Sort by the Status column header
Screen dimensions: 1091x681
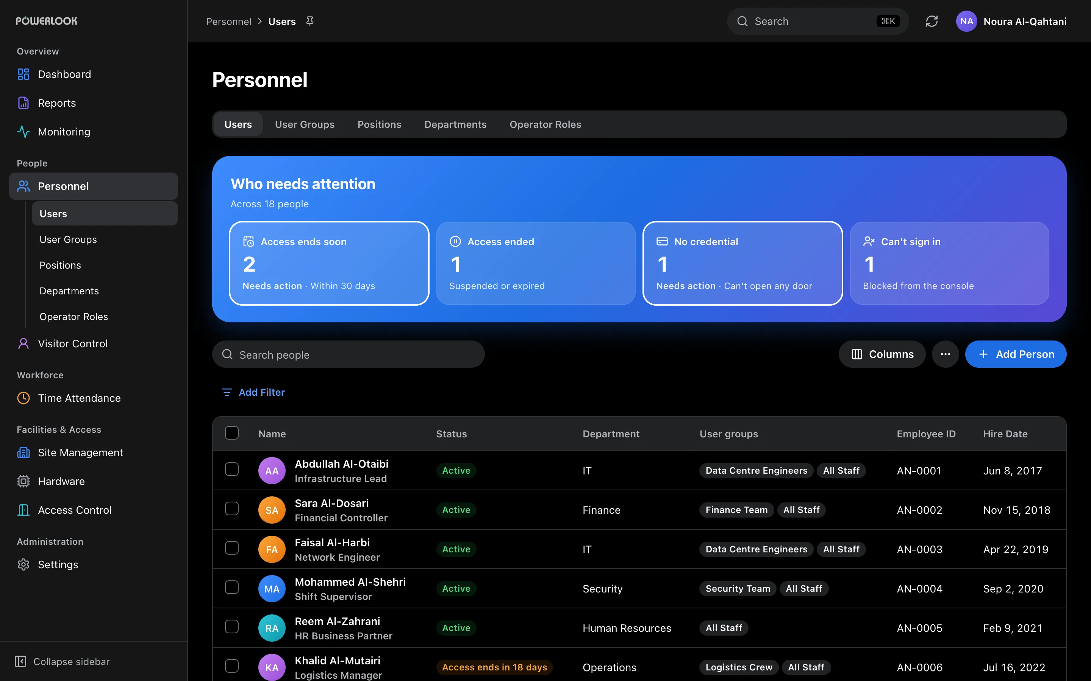(451, 434)
